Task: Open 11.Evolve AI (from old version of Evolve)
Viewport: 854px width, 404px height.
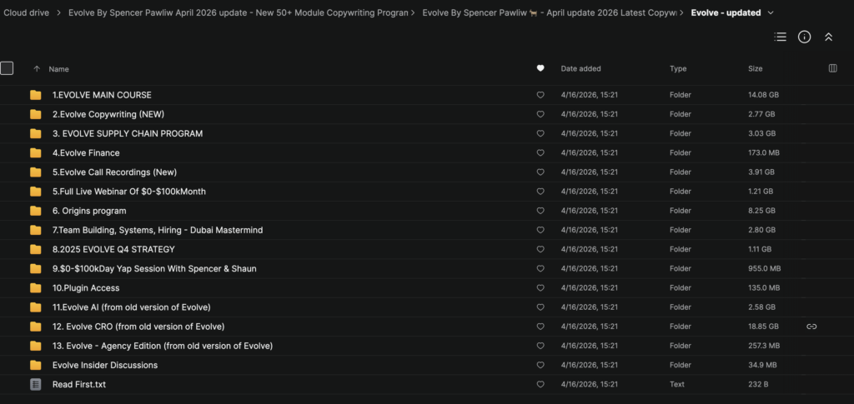Action: [x=131, y=307]
